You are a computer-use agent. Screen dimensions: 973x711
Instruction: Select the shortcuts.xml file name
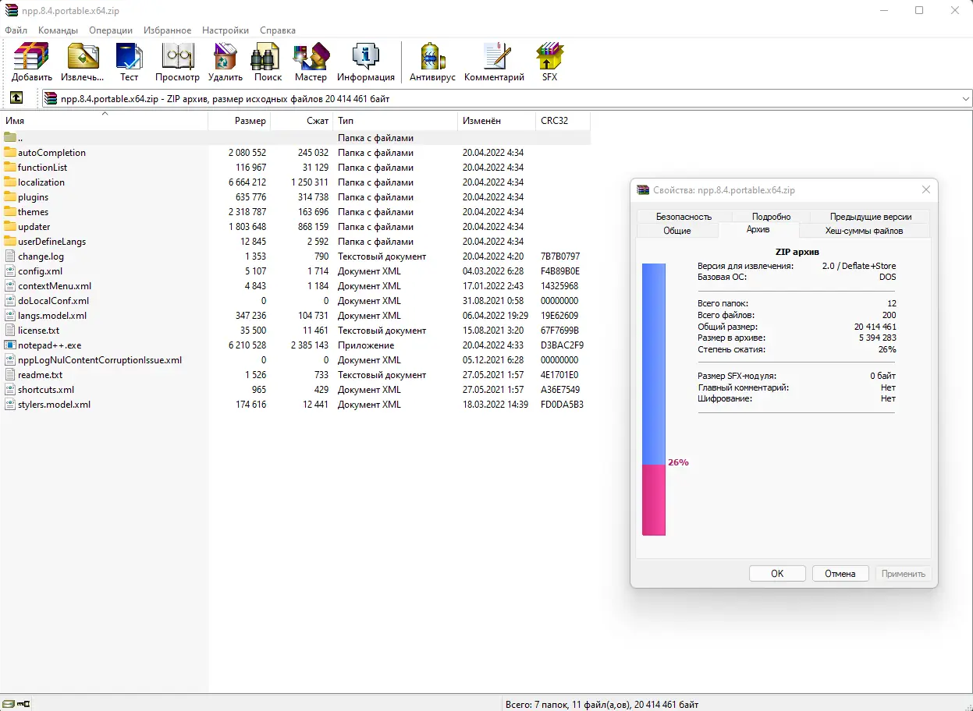coord(46,390)
